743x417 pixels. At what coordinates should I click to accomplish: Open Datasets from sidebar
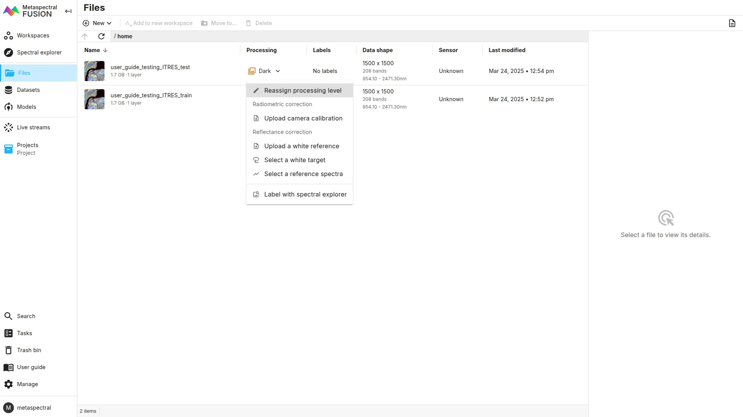pyautogui.click(x=28, y=90)
